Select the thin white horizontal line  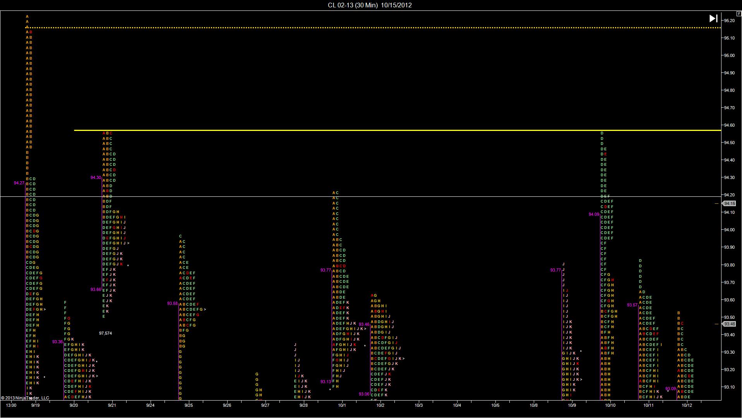[x=360, y=197]
